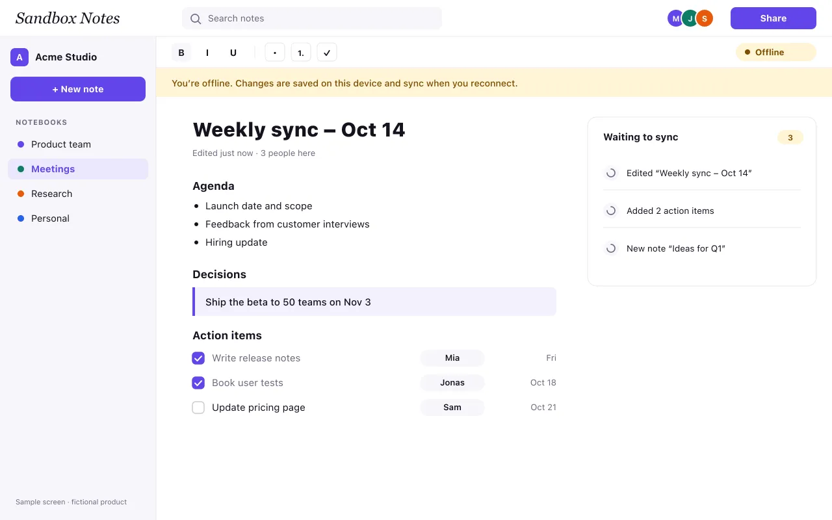The image size is (832, 520).
Task: Click the Fri due date
Action: tap(551, 358)
